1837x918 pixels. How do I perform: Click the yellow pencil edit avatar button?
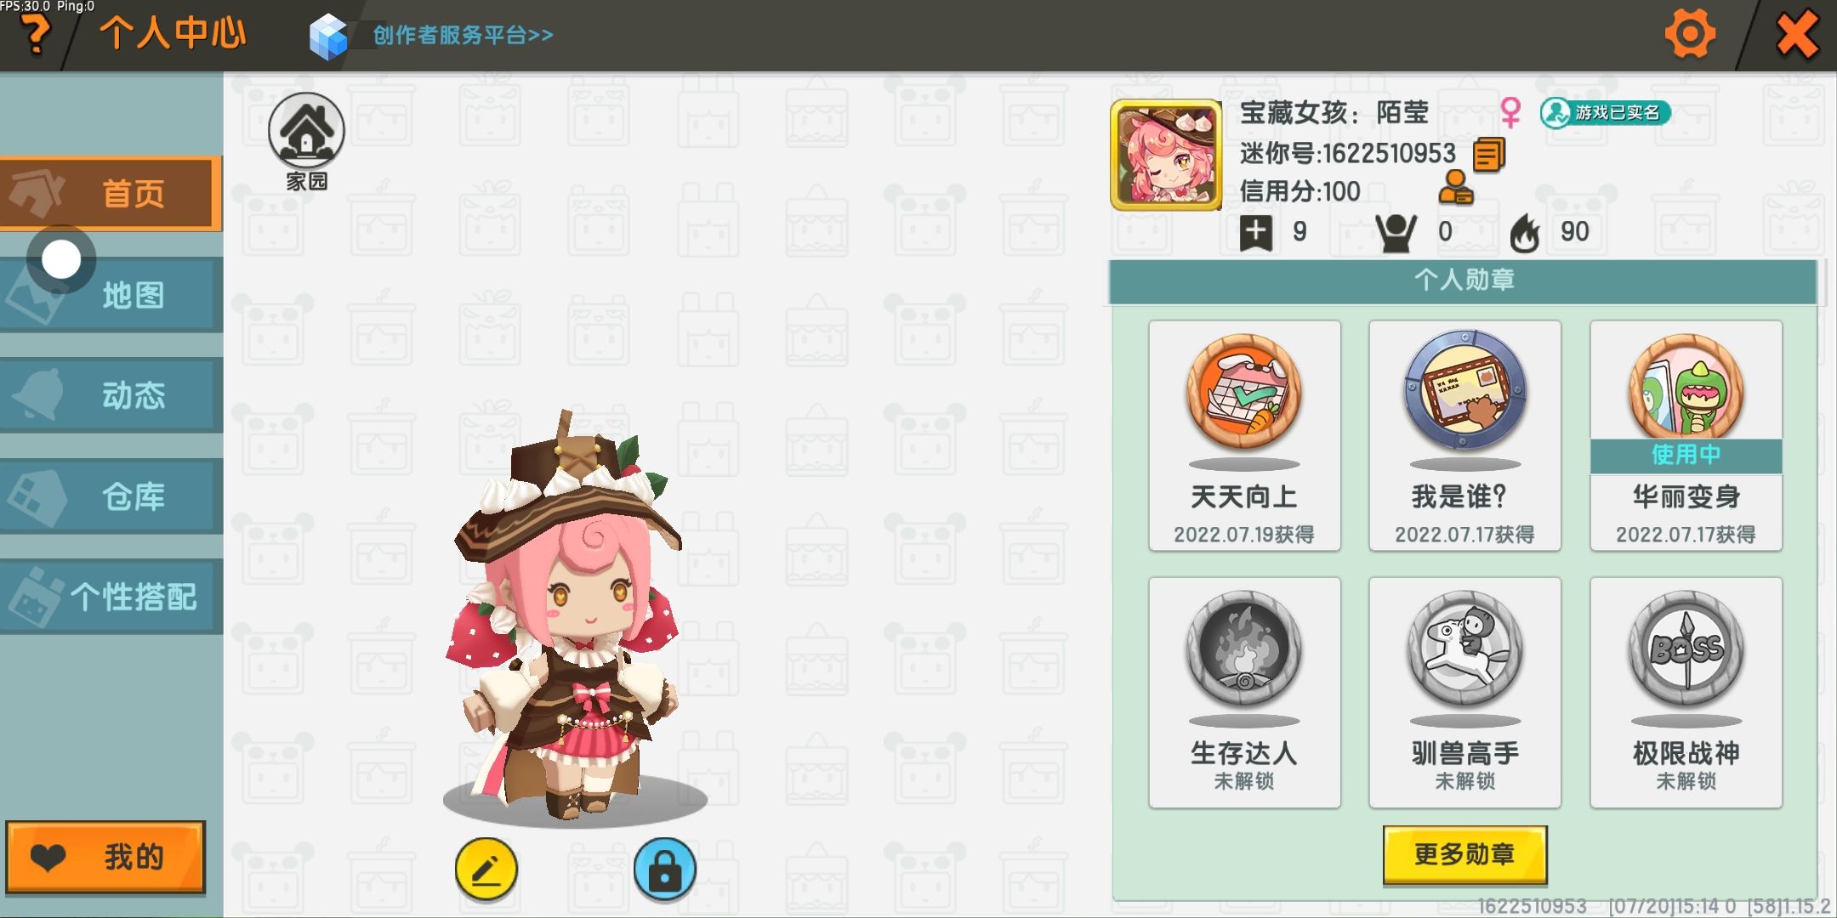[486, 870]
